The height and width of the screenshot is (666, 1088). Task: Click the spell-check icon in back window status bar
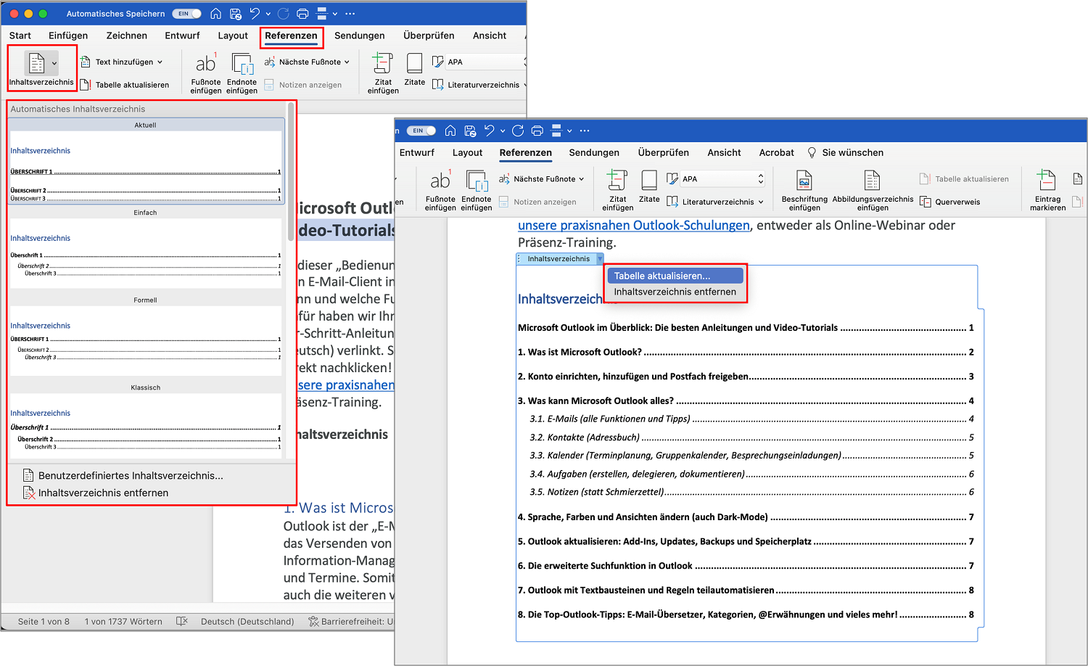coord(182,621)
